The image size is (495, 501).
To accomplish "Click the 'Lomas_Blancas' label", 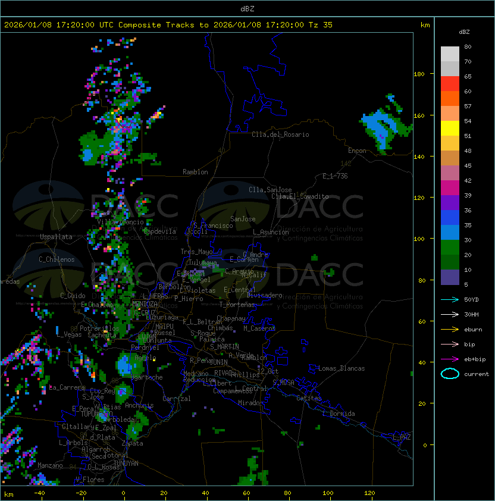I will click(342, 368).
